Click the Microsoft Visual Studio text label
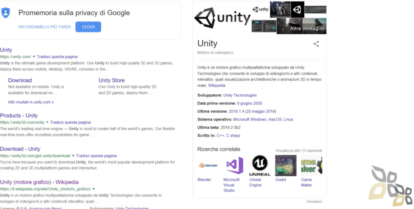The width and height of the screenshot is (414, 209). pos(231,185)
